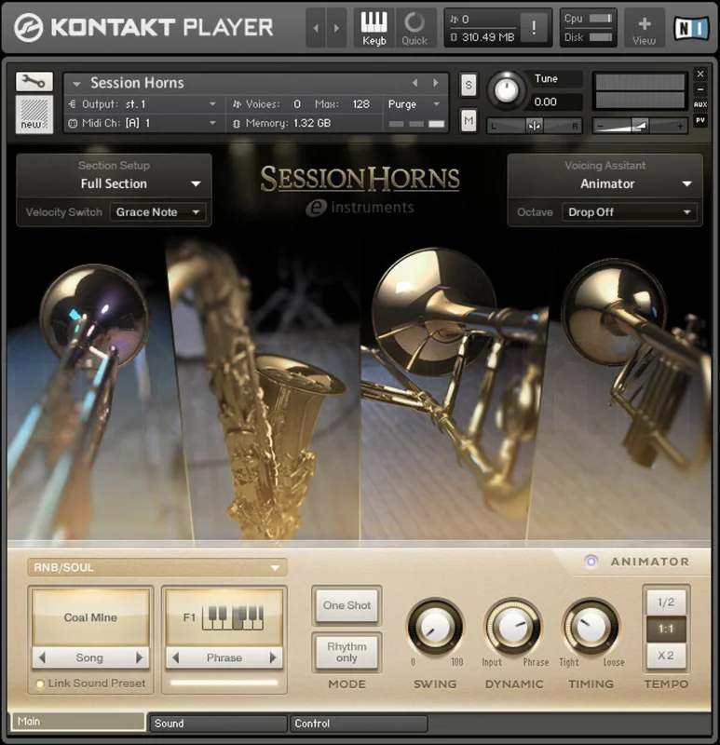Open the Purge dropdown menu
Screen dimensions: 720x745
pyautogui.click(x=414, y=104)
